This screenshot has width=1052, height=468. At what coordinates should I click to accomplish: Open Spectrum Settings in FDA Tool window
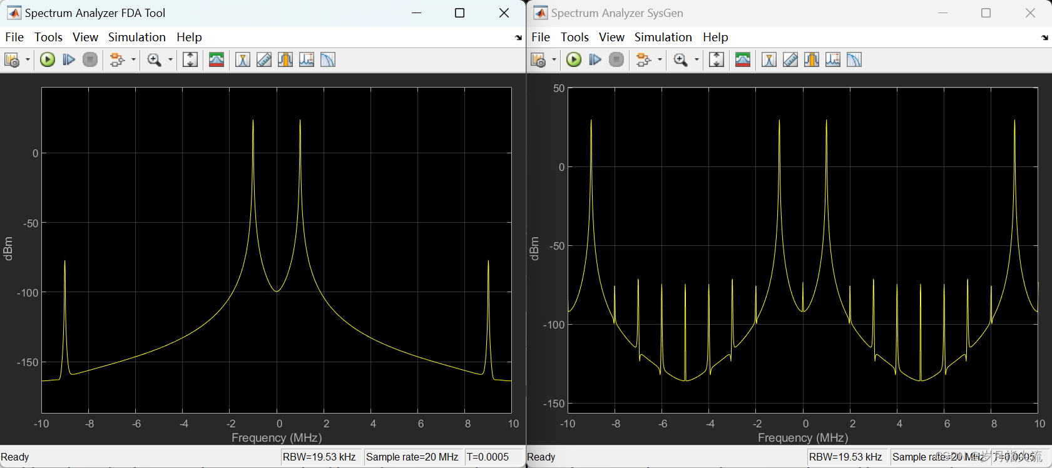(x=217, y=60)
